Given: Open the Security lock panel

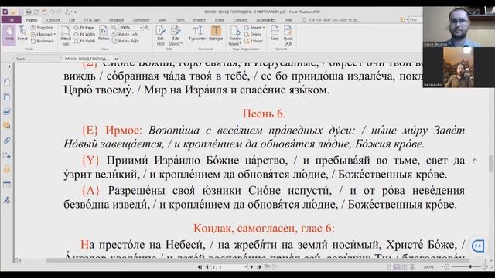Looking at the screenshot, I should pyautogui.click(x=7, y=169).
